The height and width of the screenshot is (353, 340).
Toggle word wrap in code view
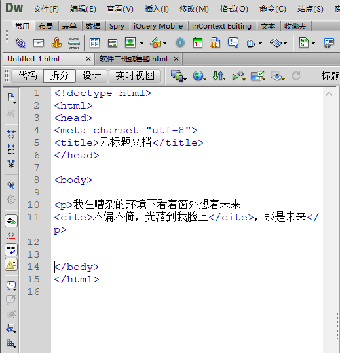click(x=11, y=250)
